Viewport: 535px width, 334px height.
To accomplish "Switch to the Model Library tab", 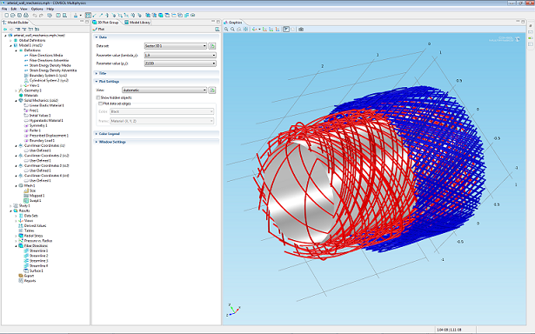I will (137, 22).
